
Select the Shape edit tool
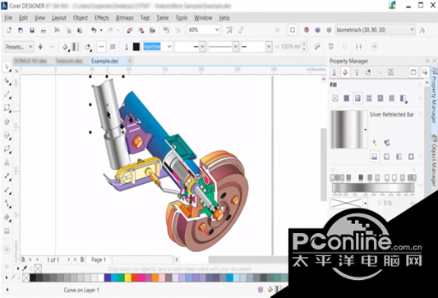click(x=7, y=81)
